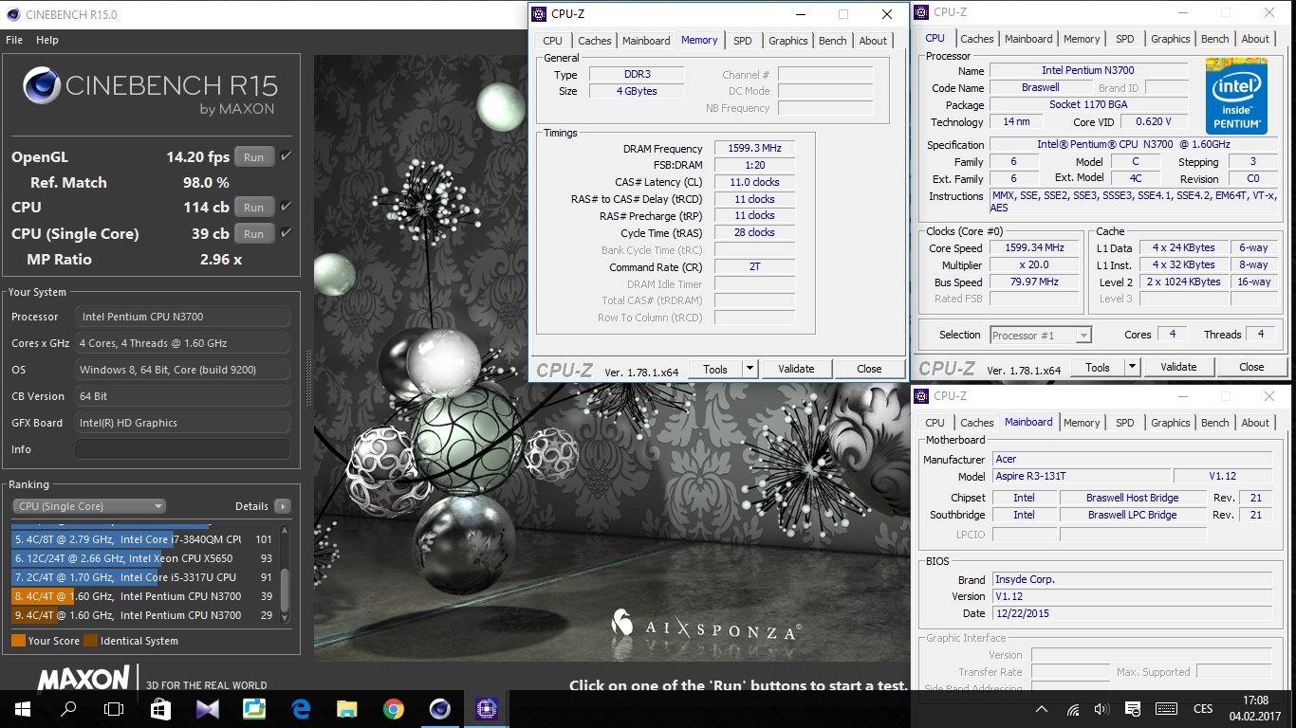Screen dimensions: 1296x728
Task: Toggle the CPU (Single Core) test checkmark
Action: point(286,233)
